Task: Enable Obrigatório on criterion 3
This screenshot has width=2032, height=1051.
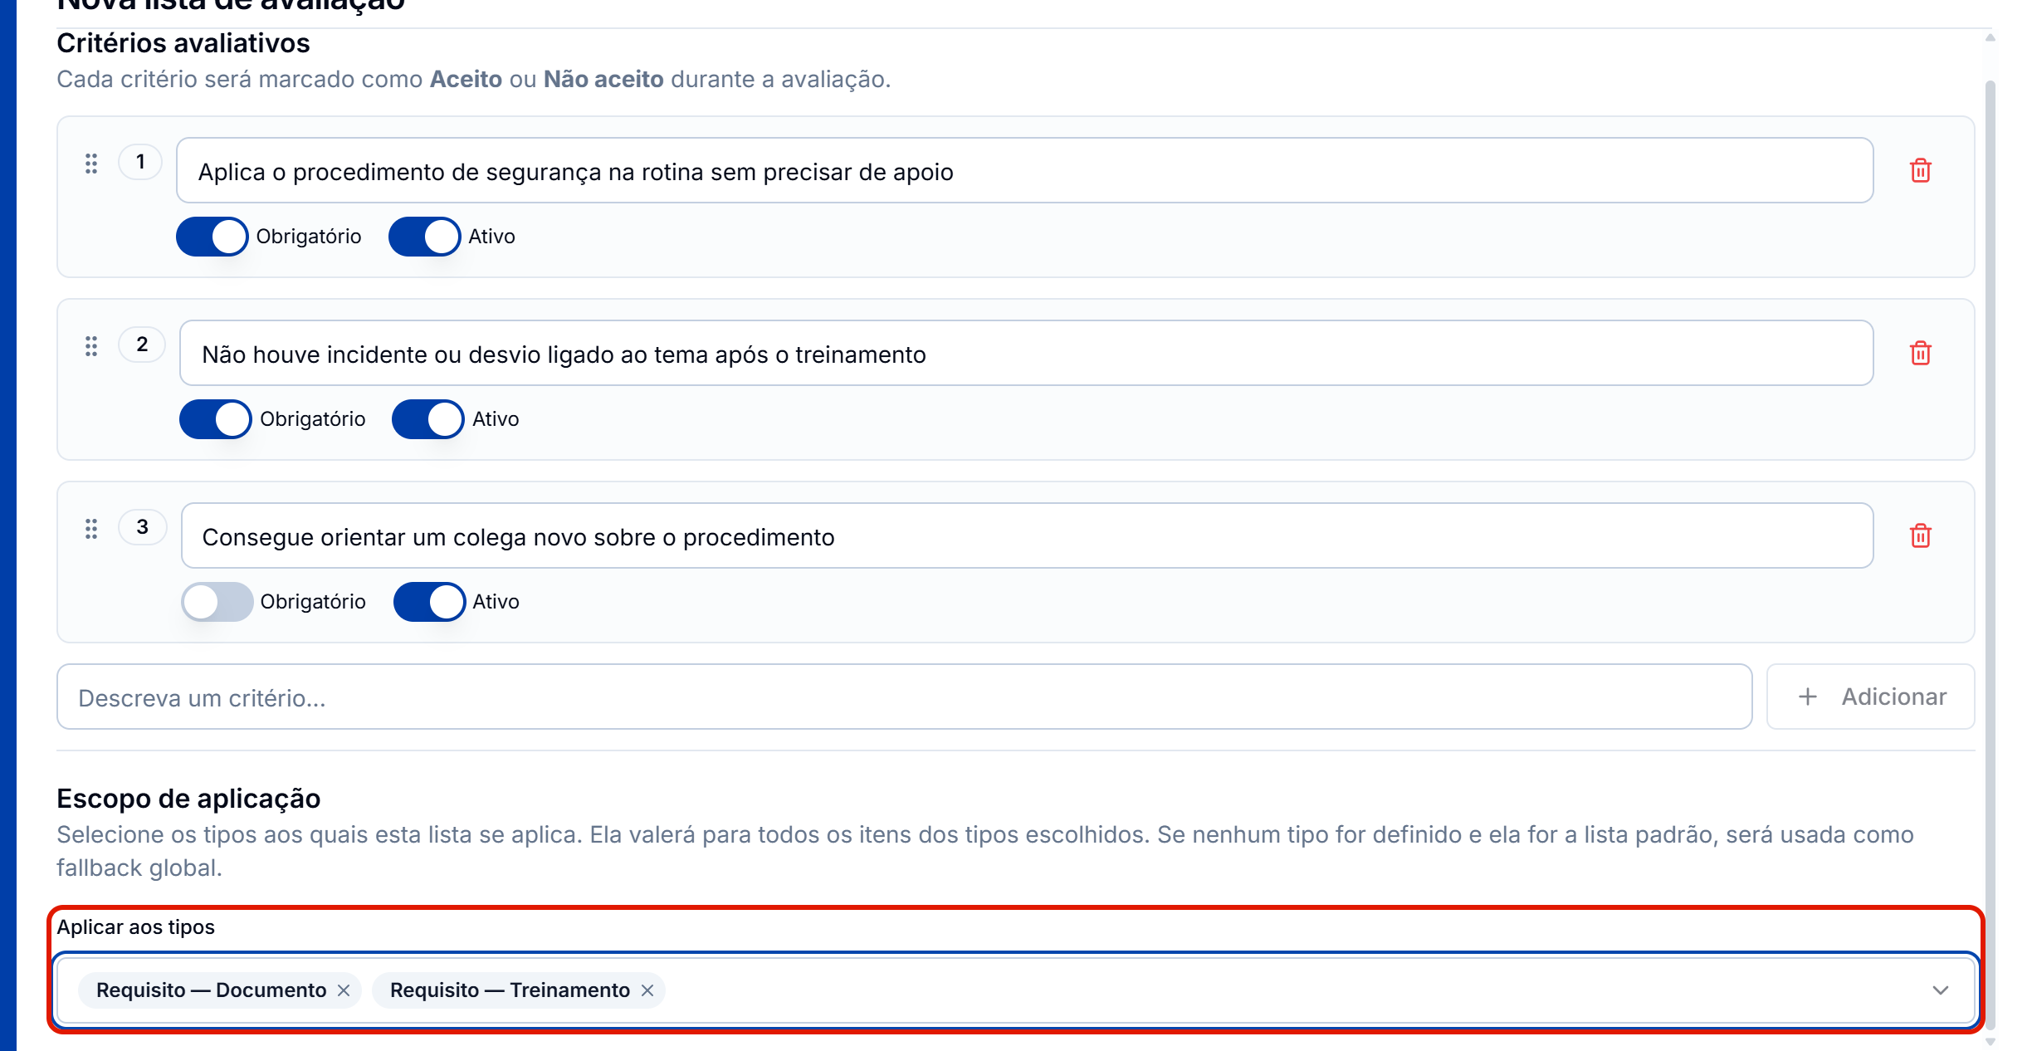Action: click(217, 602)
